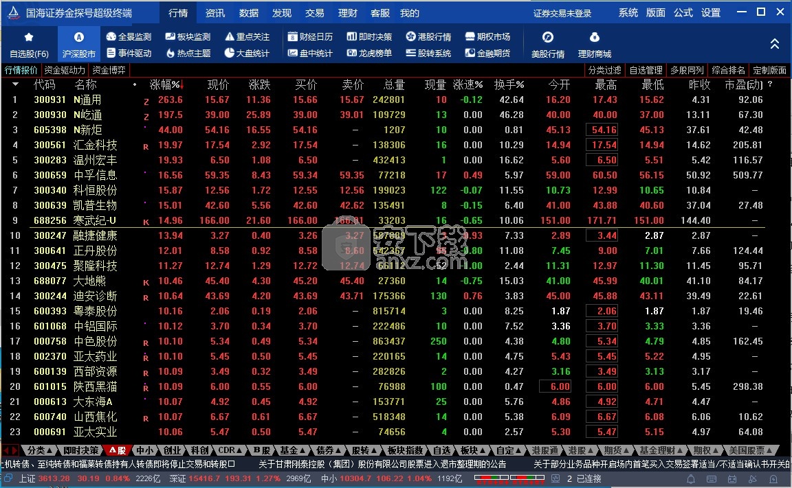
Task: Expand the 板块 bottom tab menu
Action: (473, 450)
